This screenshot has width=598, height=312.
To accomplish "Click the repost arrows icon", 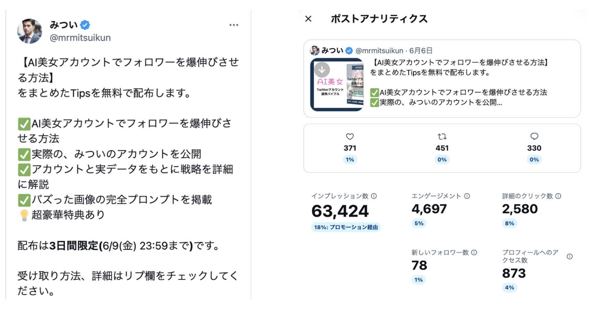I will point(442,137).
